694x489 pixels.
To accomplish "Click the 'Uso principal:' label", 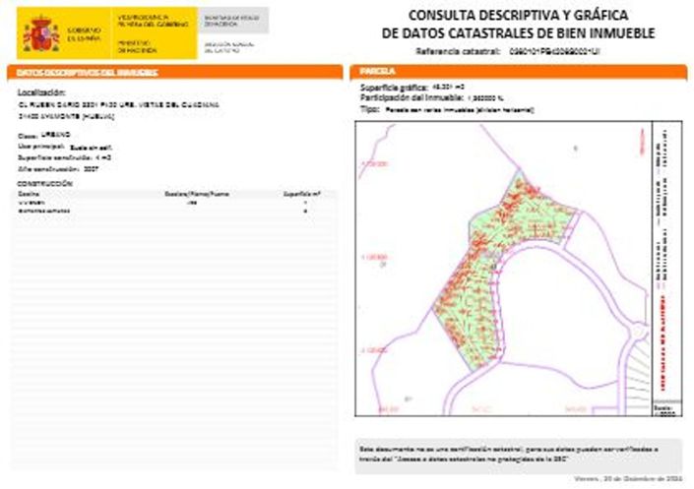I will (x=41, y=147).
